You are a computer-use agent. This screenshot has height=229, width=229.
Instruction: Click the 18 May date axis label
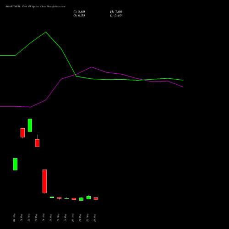click(x=58, y=218)
